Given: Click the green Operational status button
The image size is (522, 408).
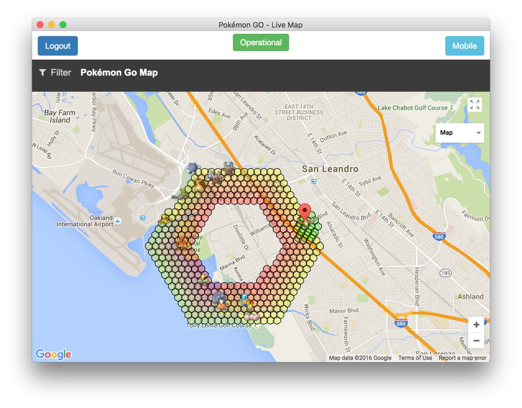Looking at the screenshot, I should point(261,42).
